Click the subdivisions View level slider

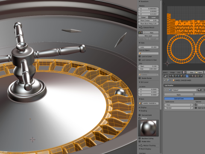click(x=179, y=105)
